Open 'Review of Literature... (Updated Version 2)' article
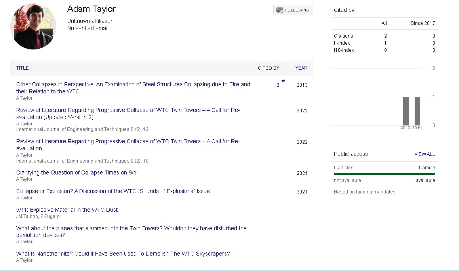The height and width of the screenshot is (271, 459). 128,114
